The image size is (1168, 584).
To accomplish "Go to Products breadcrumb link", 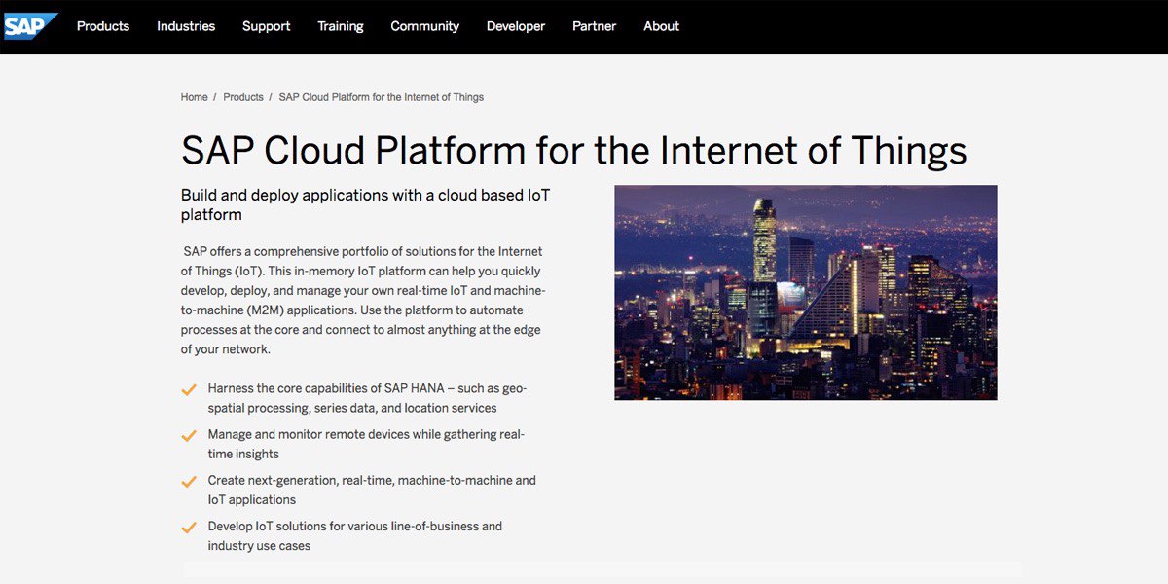I will point(243,97).
